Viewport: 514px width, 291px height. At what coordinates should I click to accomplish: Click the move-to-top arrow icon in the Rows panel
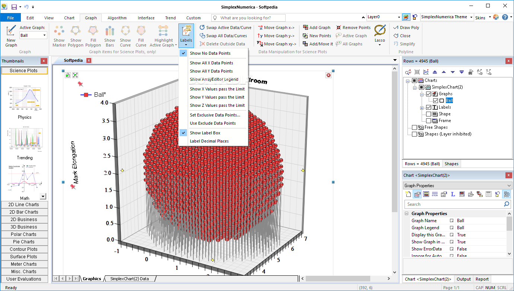(x=435, y=72)
